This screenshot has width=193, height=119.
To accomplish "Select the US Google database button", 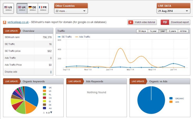I will point(8,8).
